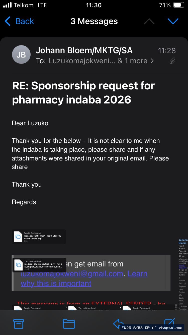This screenshot has height=335, width=188.
Task: Open luzukomajokweni@gmail.com email link
Action: tap(72, 274)
